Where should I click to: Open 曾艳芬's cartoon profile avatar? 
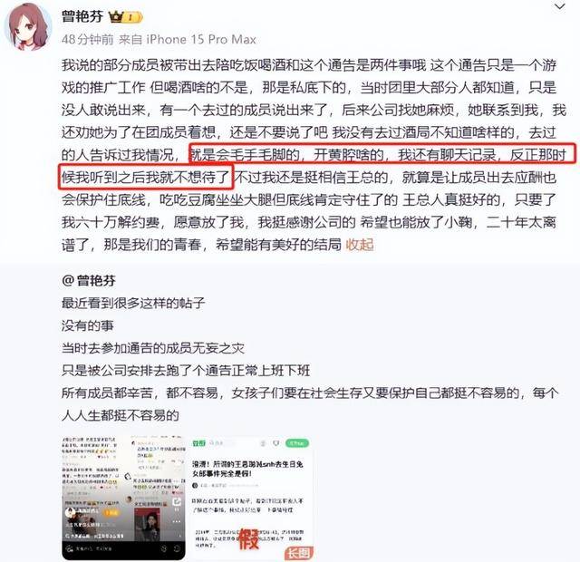click(28, 28)
